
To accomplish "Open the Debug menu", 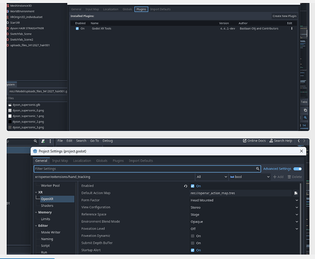I will (x=108, y=141).
